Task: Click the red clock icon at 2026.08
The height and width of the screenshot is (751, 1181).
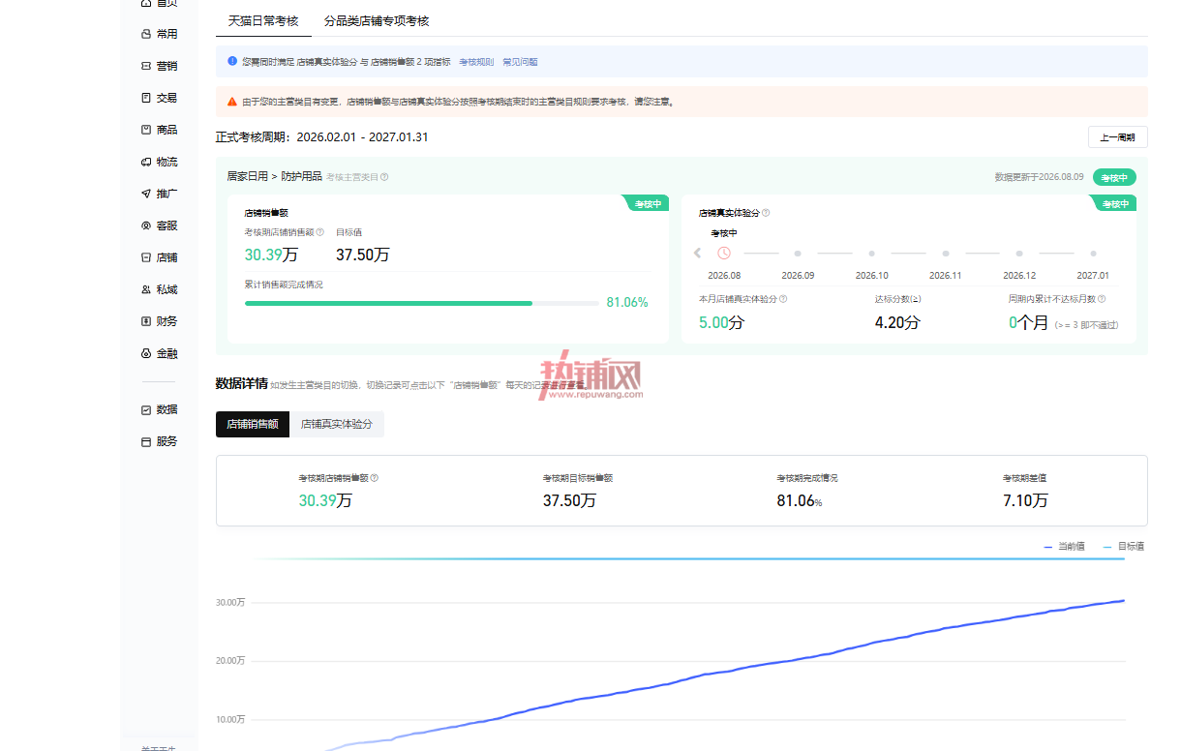Action: [x=724, y=253]
